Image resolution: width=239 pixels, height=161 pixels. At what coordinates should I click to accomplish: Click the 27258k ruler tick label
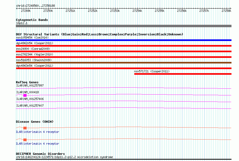(226, 11)
